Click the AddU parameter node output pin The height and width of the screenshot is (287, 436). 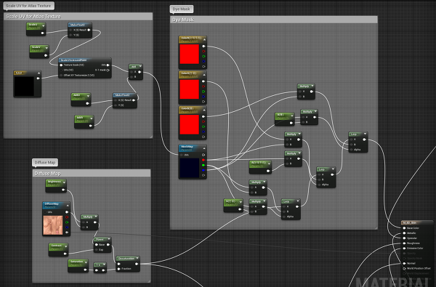click(x=87, y=103)
